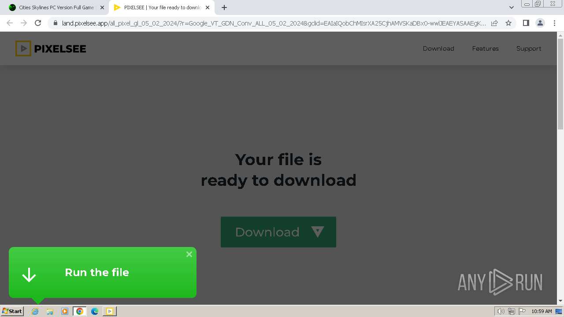Open the Download nav link
This screenshot has height=317, width=564.
coord(438,48)
